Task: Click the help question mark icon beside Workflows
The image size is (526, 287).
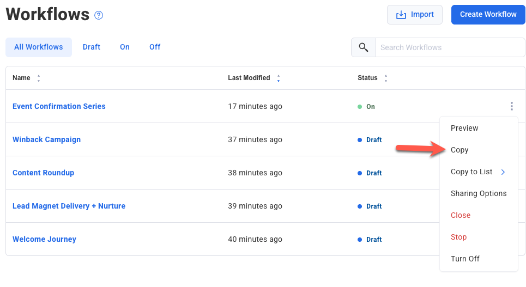Action: point(99,15)
